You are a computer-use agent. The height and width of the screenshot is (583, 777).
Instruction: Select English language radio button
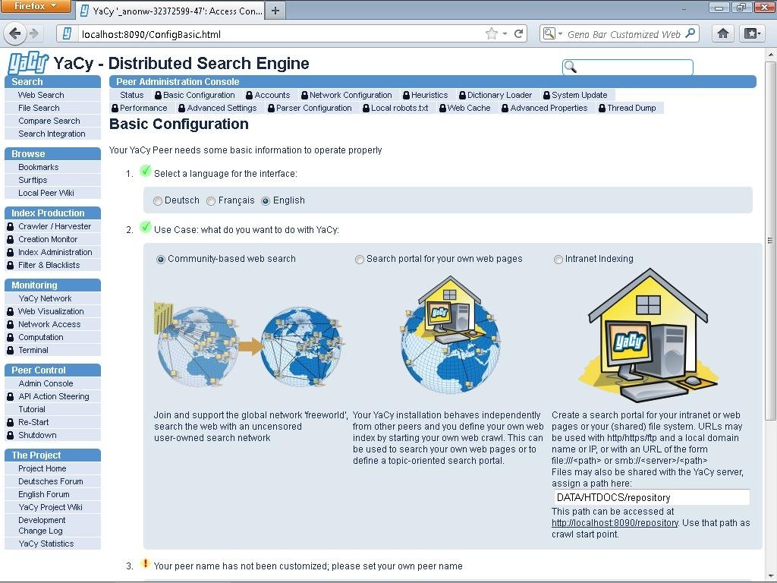pos(266,200)
